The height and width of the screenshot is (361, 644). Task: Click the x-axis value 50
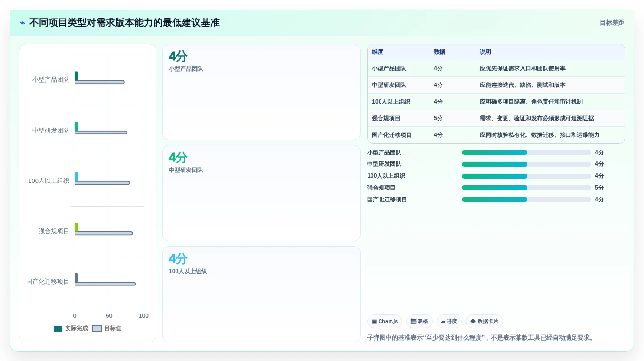point(109,316)
